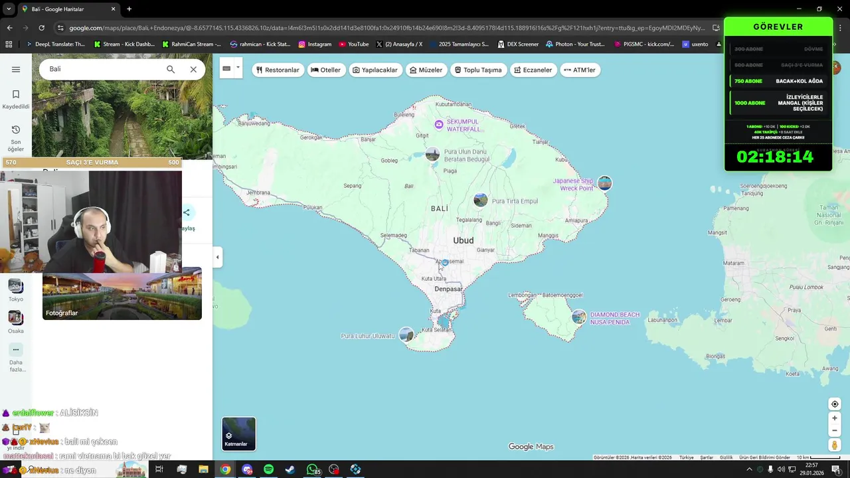Open Diamond Beach Nusa Penida pin
This screenshot has width=850, height=478.
pos(579,317)
